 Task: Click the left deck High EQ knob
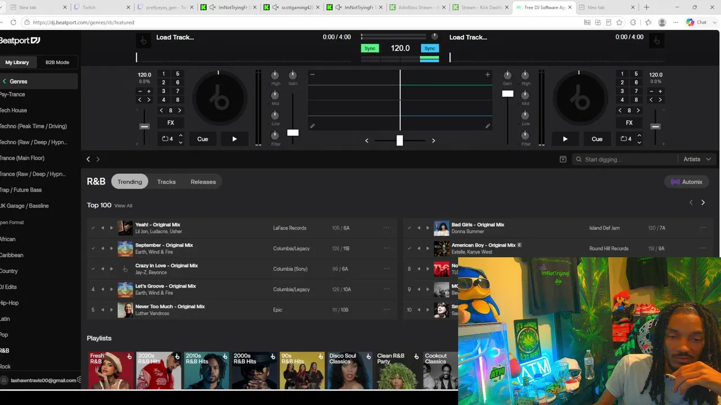275,75
